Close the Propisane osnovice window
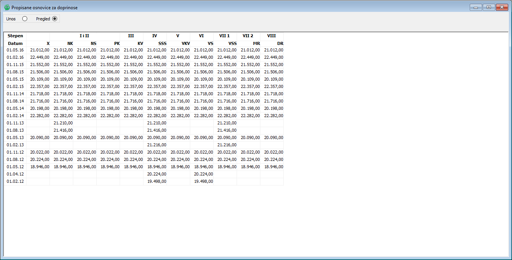The height and width of the screenshot is (260, 512). (x=501, y=7)
